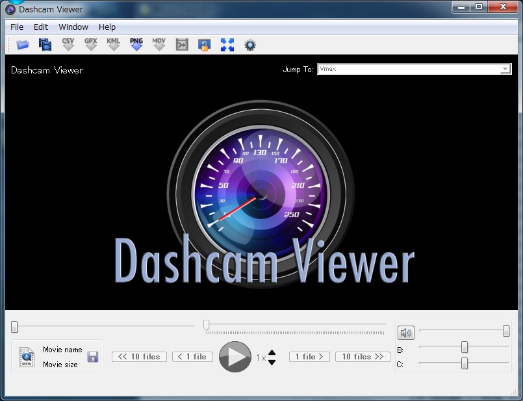Mute audio with the speaker button
The height and width of the screenshot is (401, 523).
pyautogui.click(x=406, y=333)
